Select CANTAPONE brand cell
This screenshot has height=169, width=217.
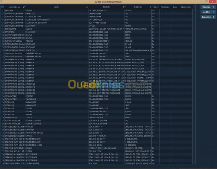point(56,99)
